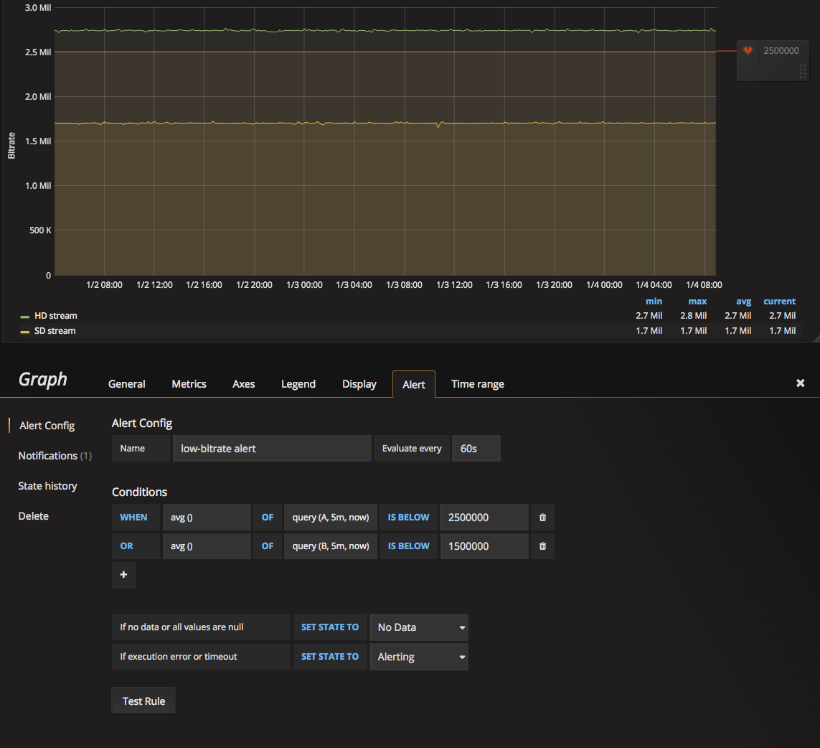
Task: Edit the 2500000 threshold value field
Action: [x=484, y=517]
